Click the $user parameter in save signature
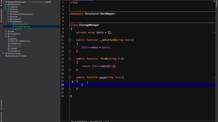Screen dimensions: 218x122 pyautogui.click(x=118, y=78)
